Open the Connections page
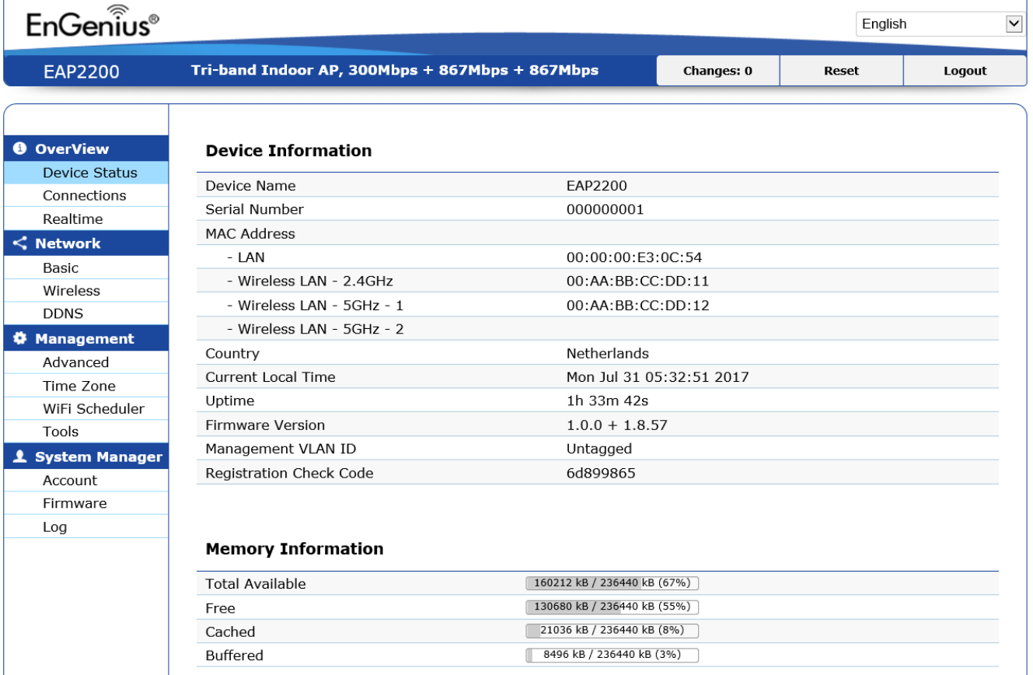Image resolution: width=1033 pixels, height=675 pixels. (86, 195)
